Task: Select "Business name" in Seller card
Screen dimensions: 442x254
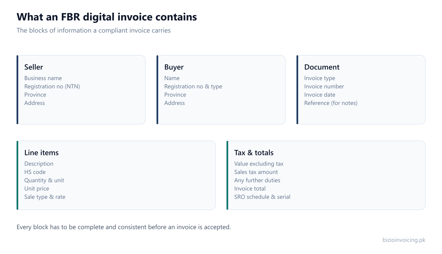Action: [43, 78]
